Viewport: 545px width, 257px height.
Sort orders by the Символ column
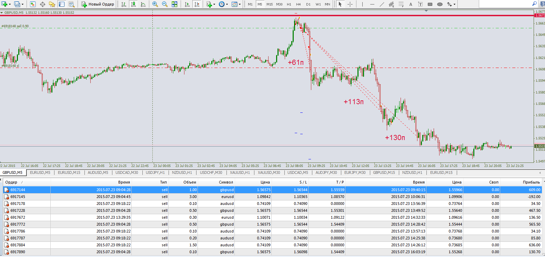pos(216,182)
